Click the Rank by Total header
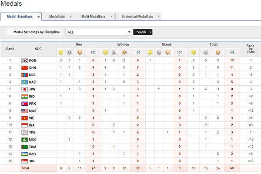The width and height of the screenshot is (261, 174). coord(251,49)
